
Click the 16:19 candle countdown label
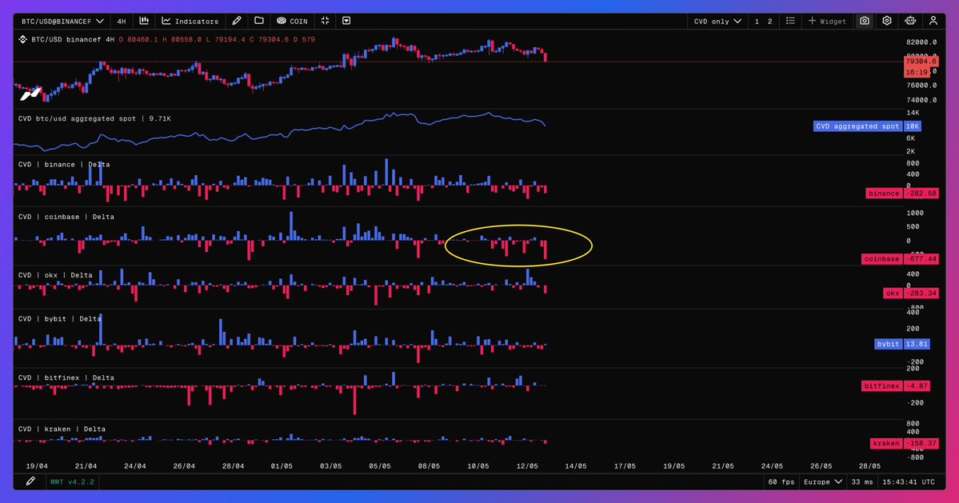pyautogui.click(x=917, y=72)
